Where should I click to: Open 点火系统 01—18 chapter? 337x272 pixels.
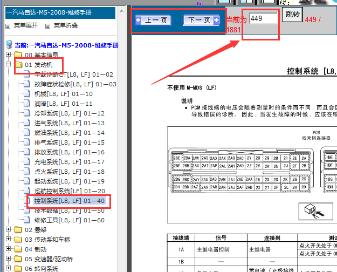pos(70,172)
